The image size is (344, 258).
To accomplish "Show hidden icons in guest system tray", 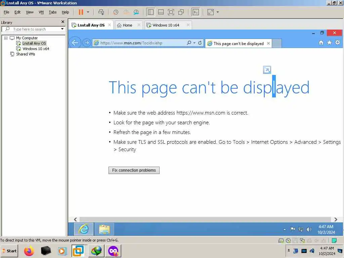I will pyautogui.click(x=285, y=229).
